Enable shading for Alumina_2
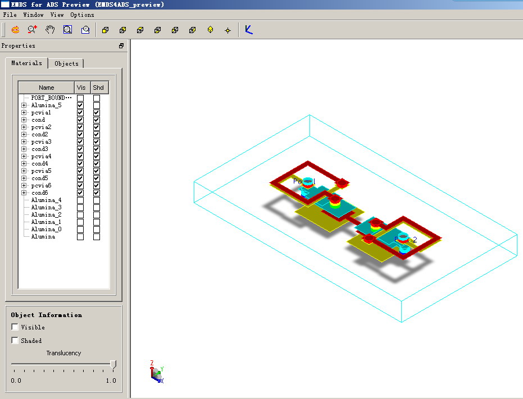523x399 pixels. pos(97,215)
